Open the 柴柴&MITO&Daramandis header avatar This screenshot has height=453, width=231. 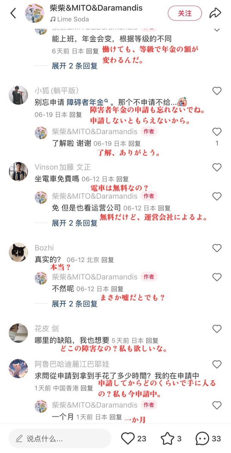[x=35, y=13]
